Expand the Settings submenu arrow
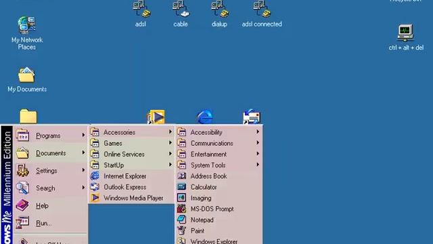This screenshot has width=433, height=244. (x=83, y=170)
